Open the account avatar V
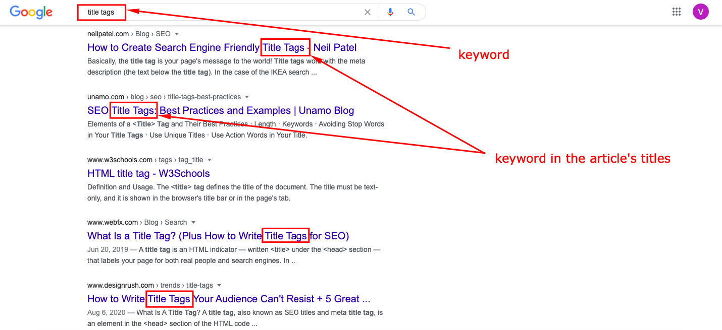 click(701, 12)
